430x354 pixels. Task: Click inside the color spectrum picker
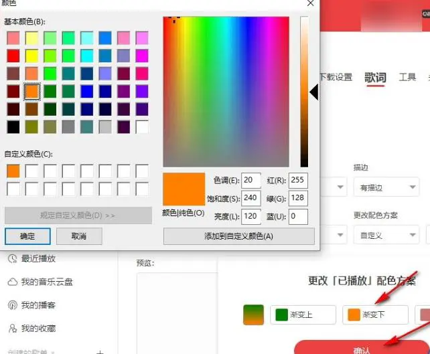click(x=226, y=92)
